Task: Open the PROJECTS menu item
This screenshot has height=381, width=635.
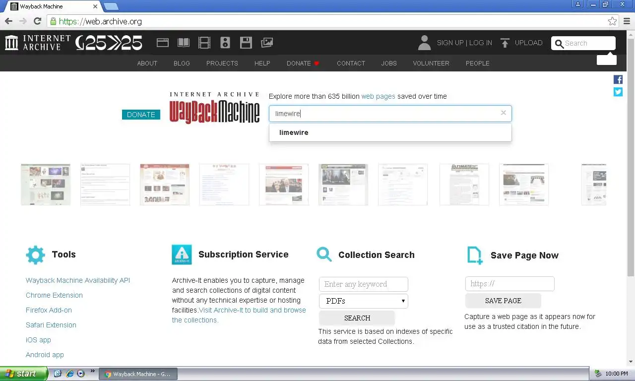Action: click(222, 63)
